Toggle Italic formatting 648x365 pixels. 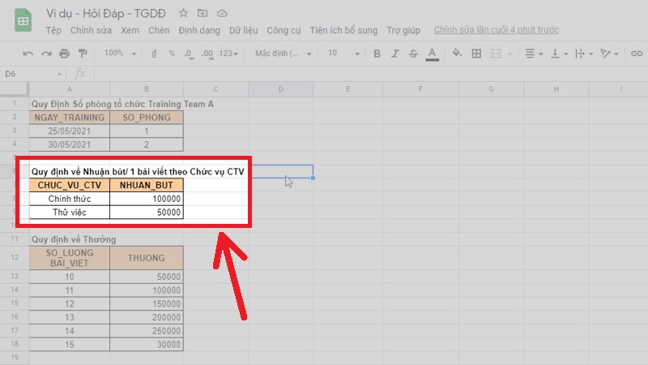pos(394,54)
